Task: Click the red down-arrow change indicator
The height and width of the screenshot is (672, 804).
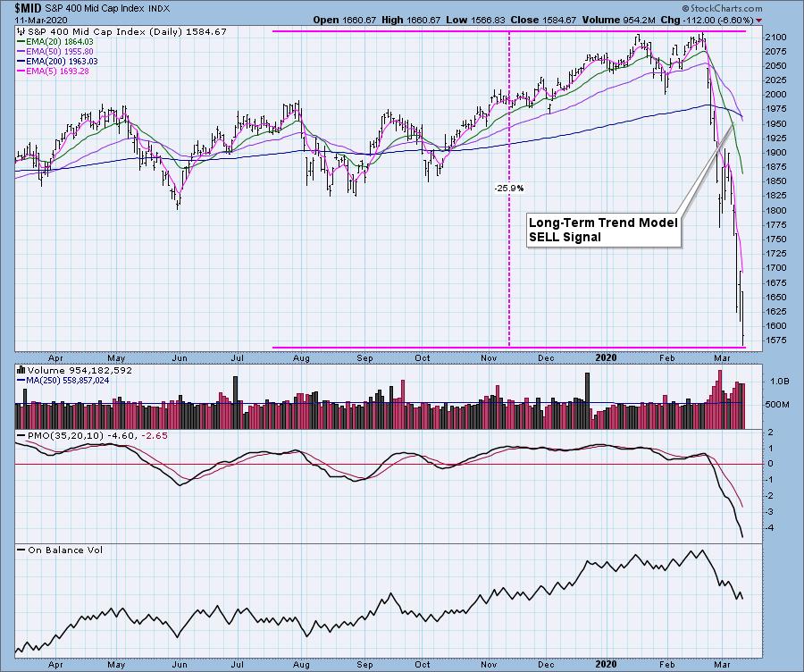Action: [x=758, y=21]
